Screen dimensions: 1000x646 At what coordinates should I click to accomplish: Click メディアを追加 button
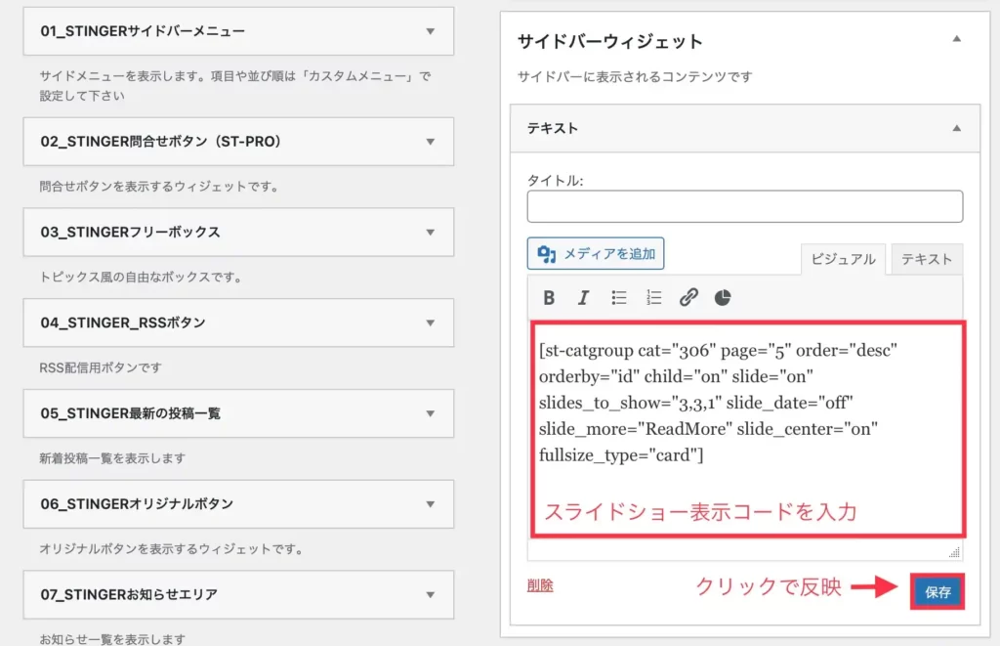point(596,254)
